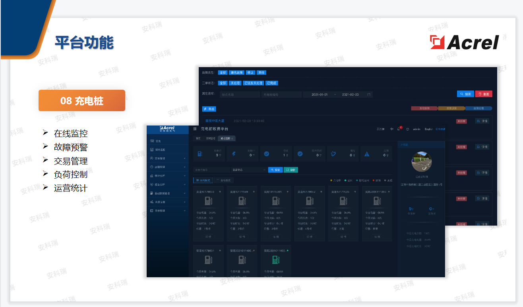The width and height of the screenshot is (523, 307).
Task: Open the 南京中海大厦 station link
Action: pyautogui.click(x=215, y=120)
